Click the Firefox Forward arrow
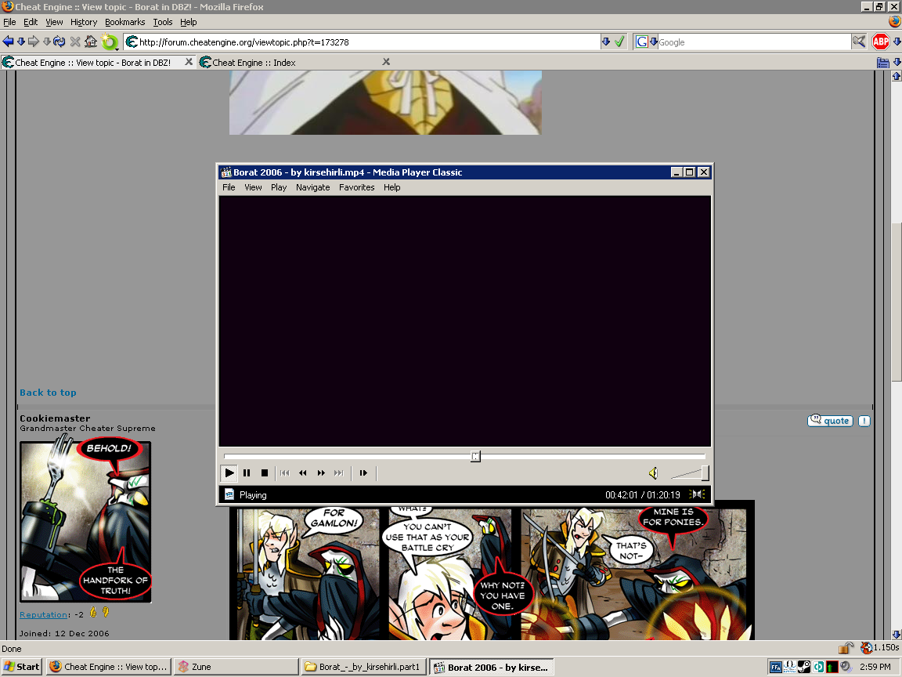This screenshot has height=677, width=902. pyautogui.click(x=34, y=42)
